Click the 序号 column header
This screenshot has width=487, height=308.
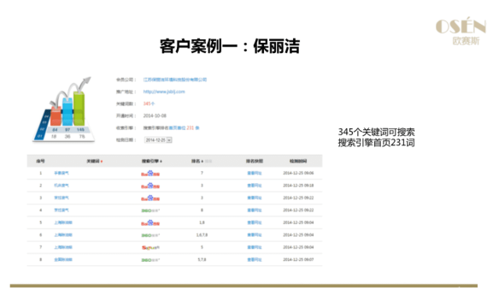[40, 161]
